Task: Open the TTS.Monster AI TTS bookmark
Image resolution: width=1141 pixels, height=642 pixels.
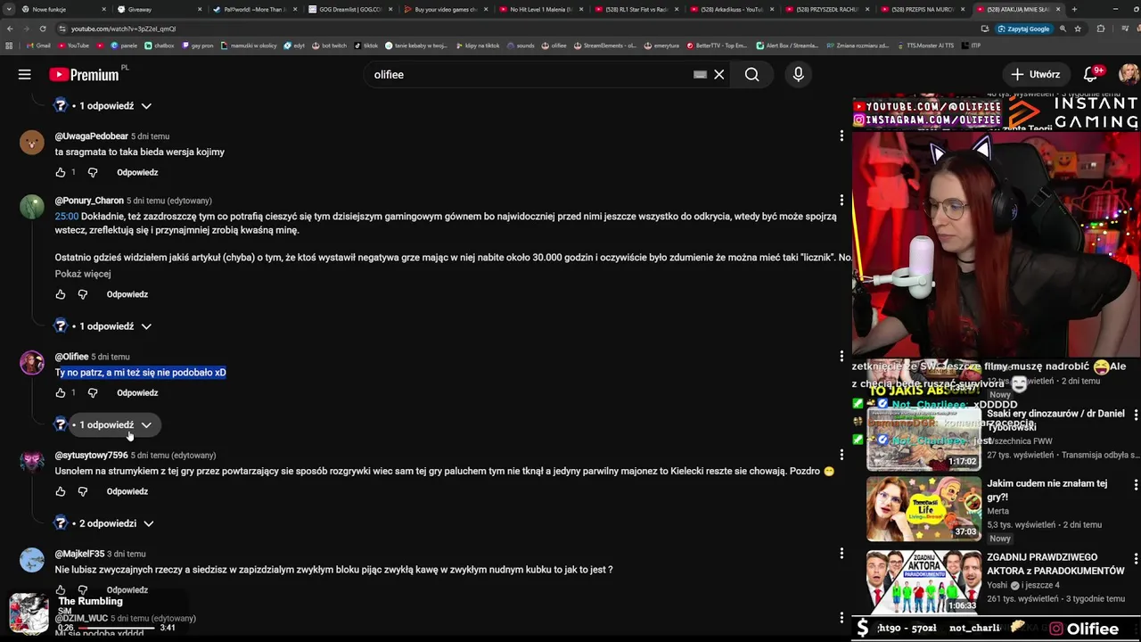Action: coord(925,45)
